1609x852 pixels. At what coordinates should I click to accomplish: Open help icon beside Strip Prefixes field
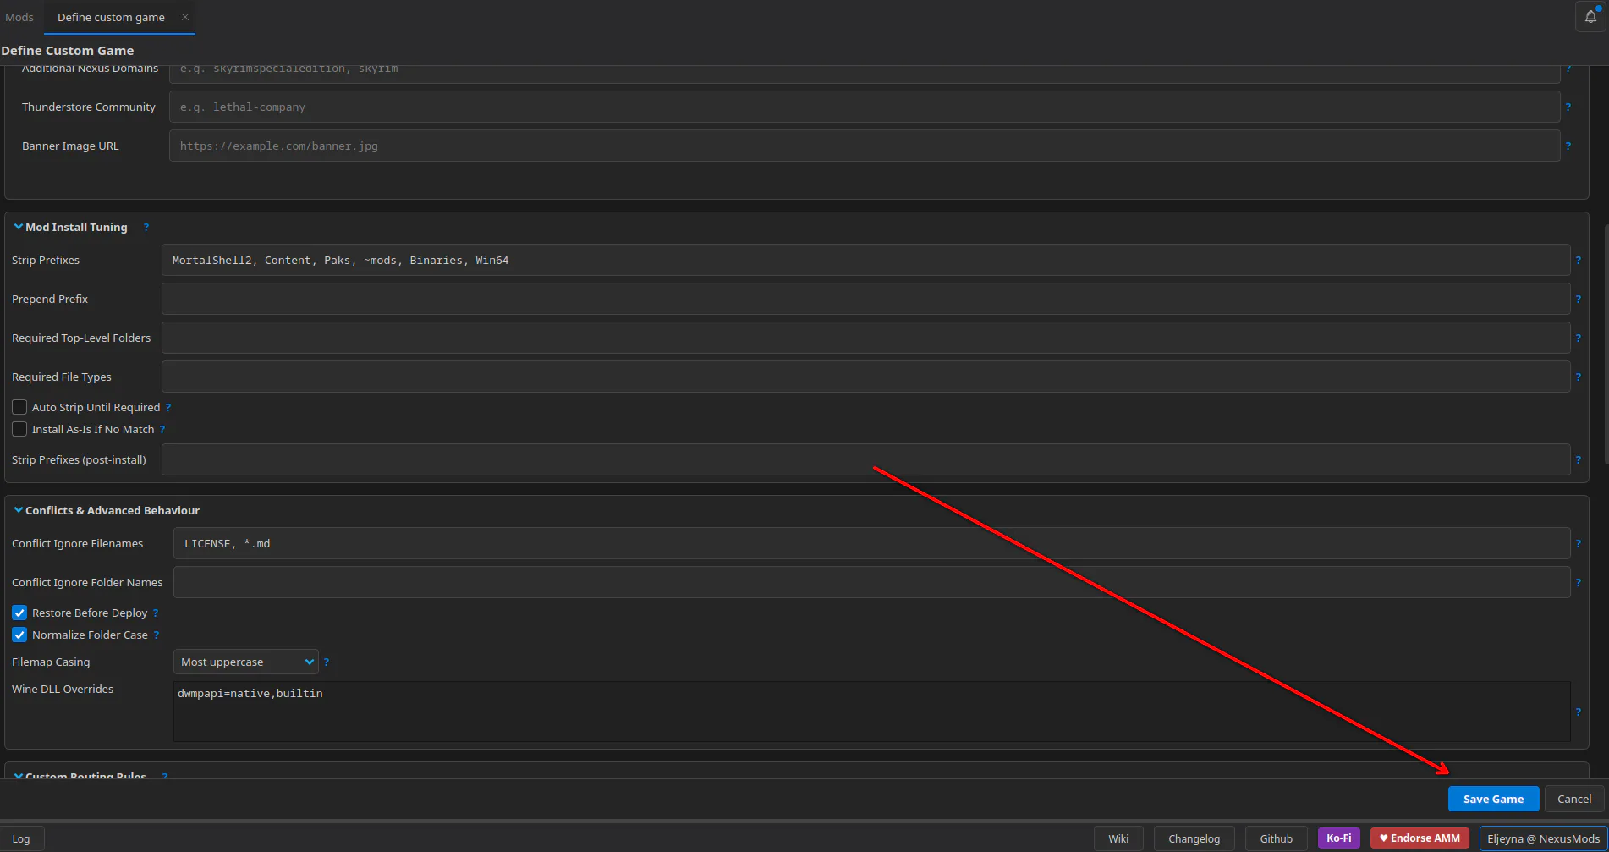pyautogui.click(x=1578, y=261)
